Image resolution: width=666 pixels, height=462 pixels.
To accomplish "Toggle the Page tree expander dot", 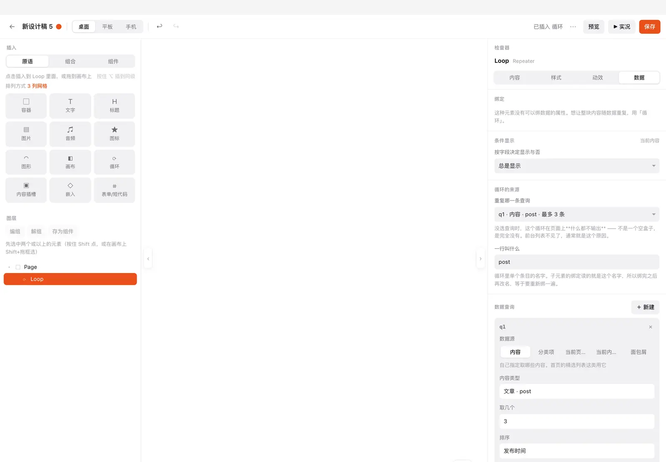I will pyautogui.click(x=9, y=267).
